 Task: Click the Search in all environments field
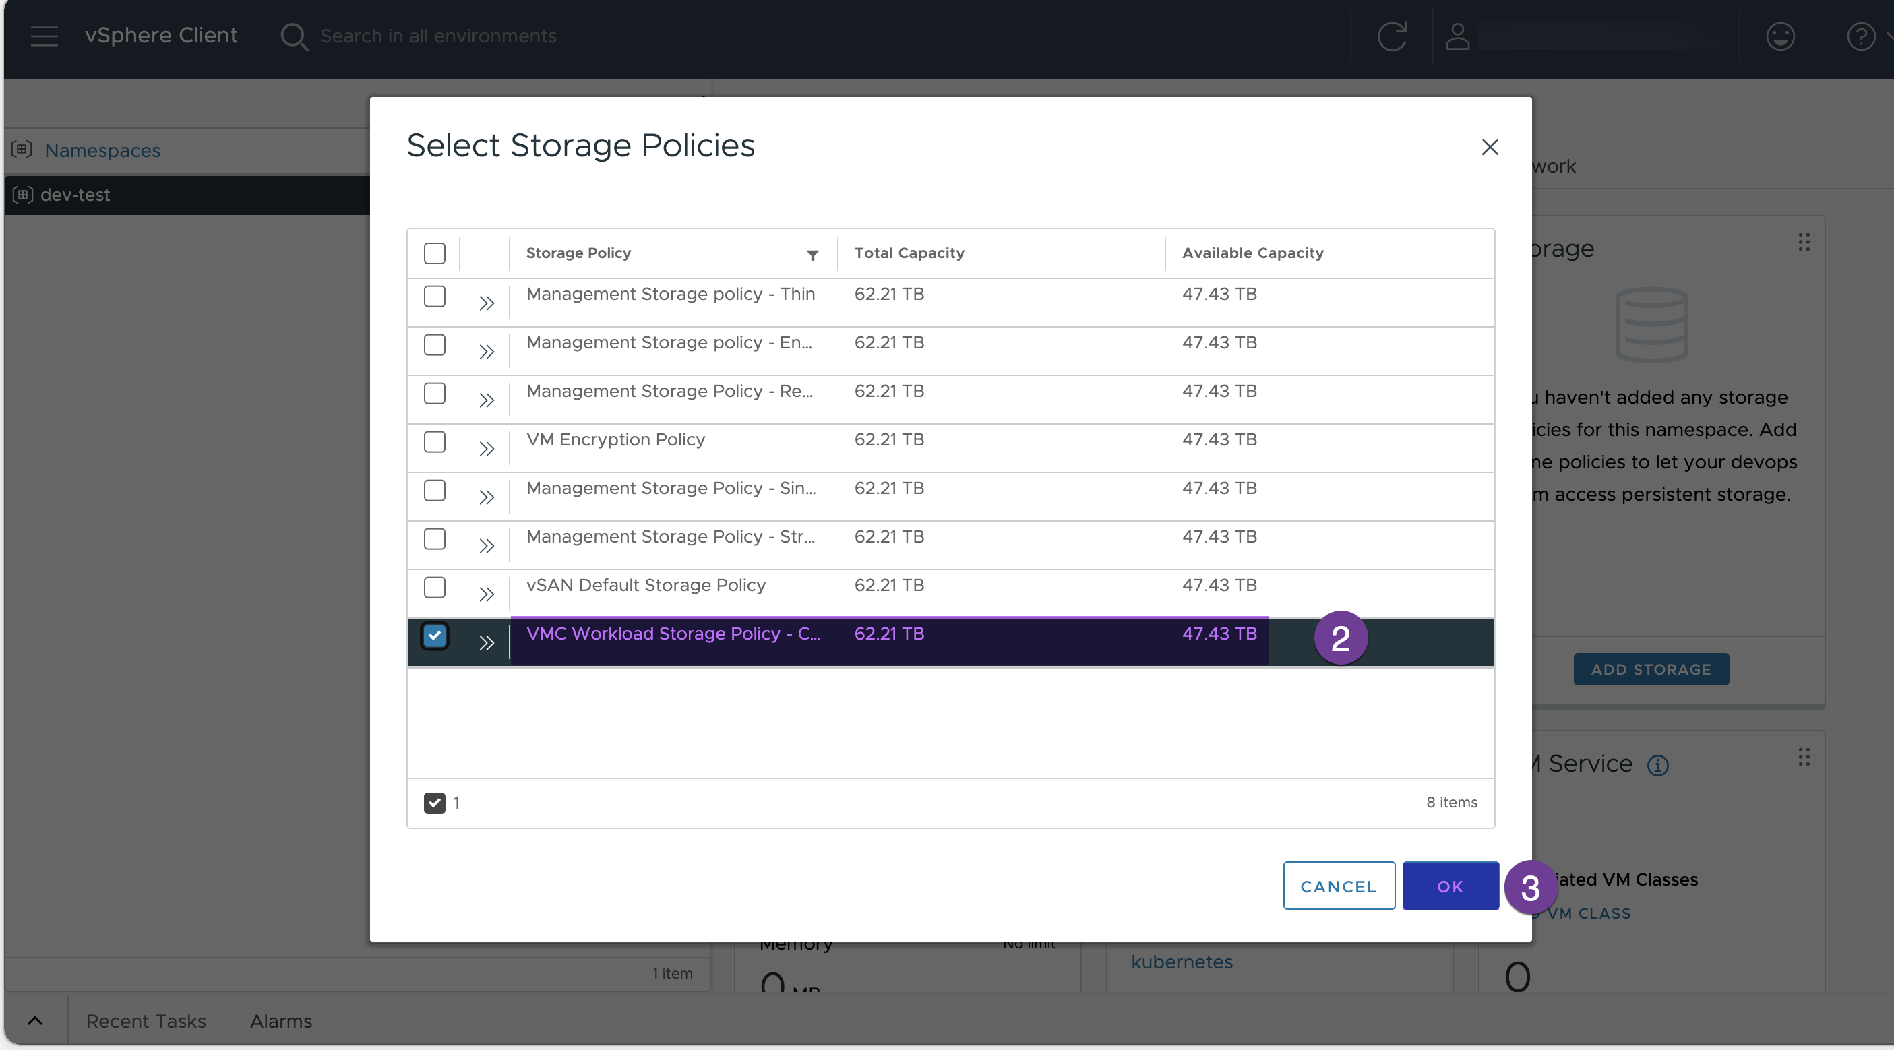pyautogui.click(x=438, y=36)
